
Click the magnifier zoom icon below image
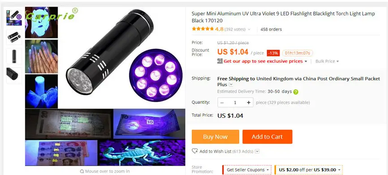(82, 171)
